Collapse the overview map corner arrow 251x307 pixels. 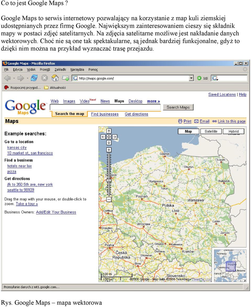(x=244, y=280)
